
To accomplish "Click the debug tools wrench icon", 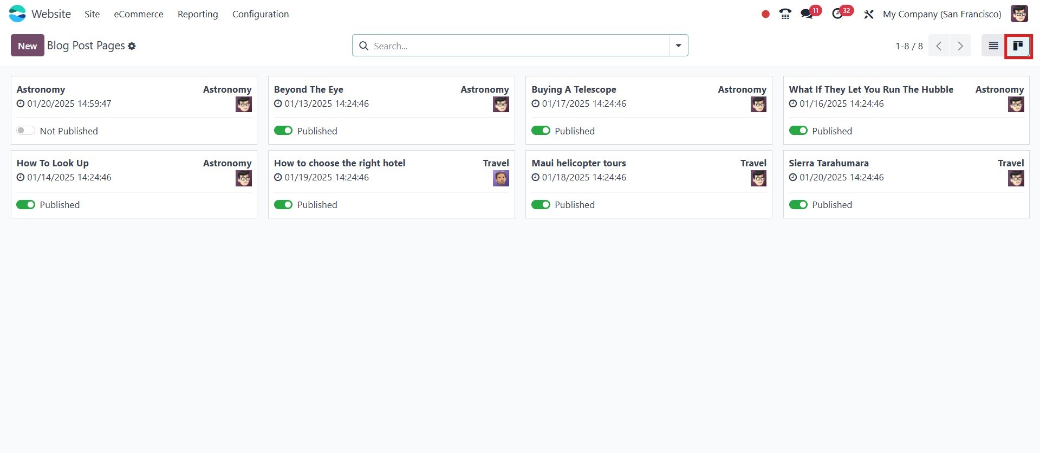I will [869, 14].
